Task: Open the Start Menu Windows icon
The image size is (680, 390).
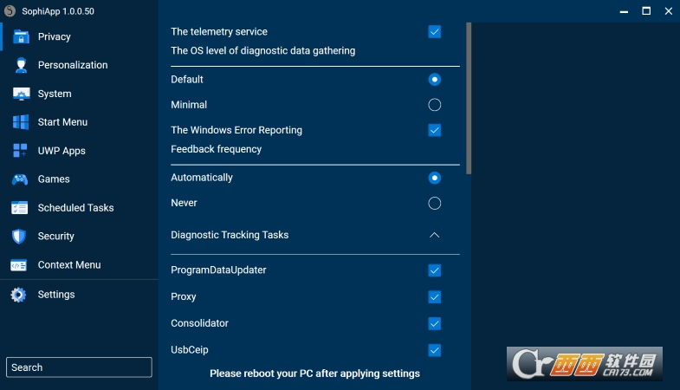Action: (x=20, y=122)
